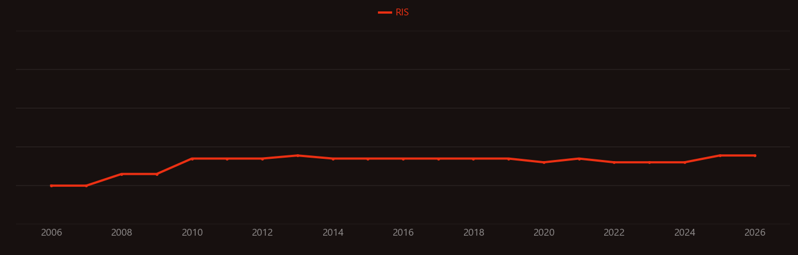Screen dimensions: 798x255
Task: Click the 2010 data point on the RIS line
Action: pyautogui.click(x=192, y=159)
